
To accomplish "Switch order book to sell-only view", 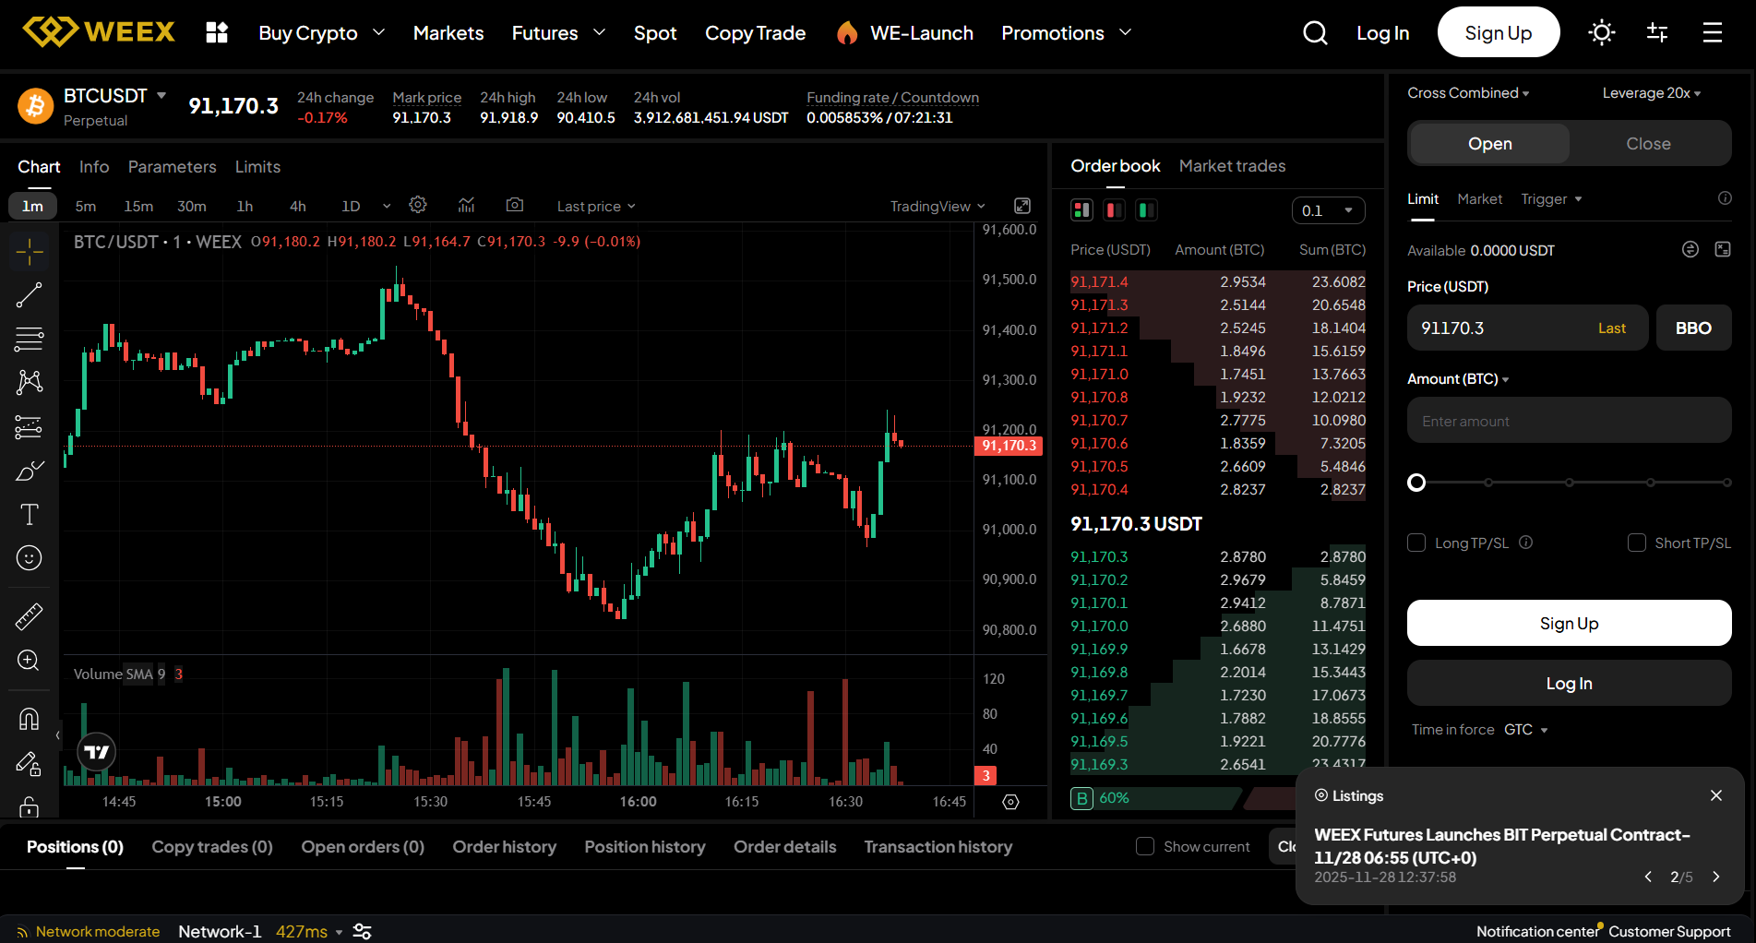I will [1114, 209].
